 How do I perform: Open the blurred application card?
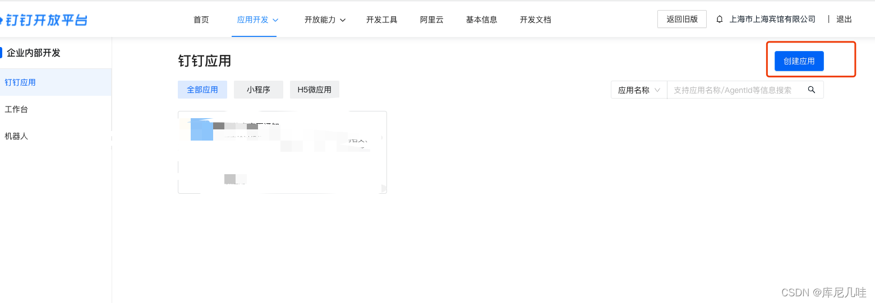(282, 152)
